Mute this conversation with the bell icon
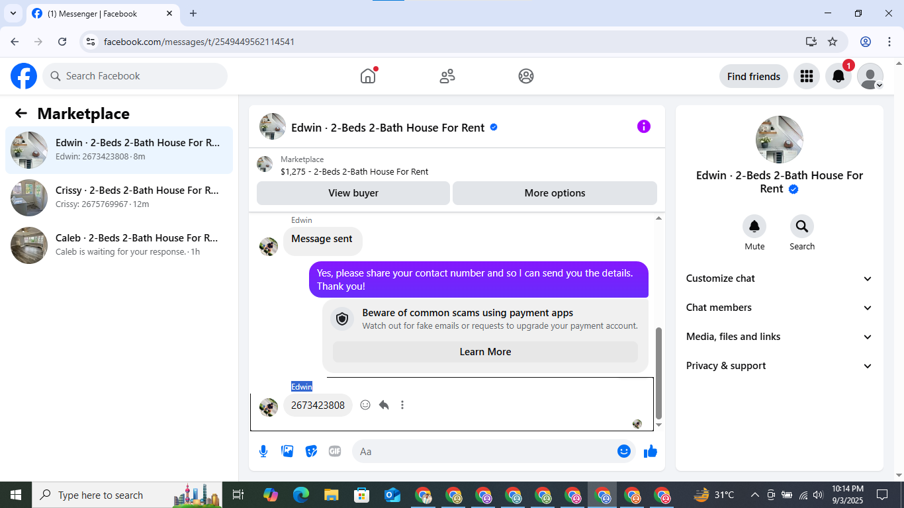 click(754, 227)
